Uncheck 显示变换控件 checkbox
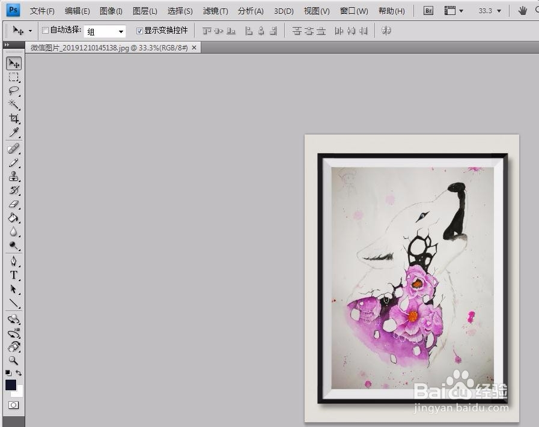This screenshot has height=427, width=539. [139, 31]
